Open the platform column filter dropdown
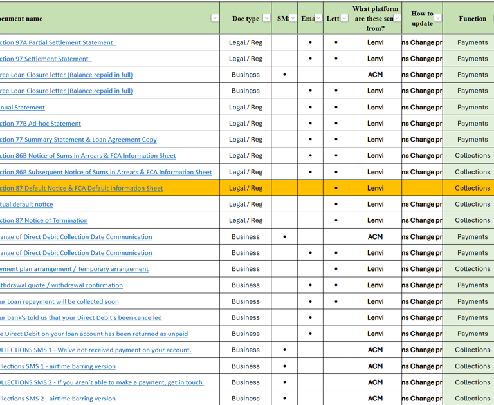The width and height of the screenshot is (494, 405). click(x=398, y=18)
